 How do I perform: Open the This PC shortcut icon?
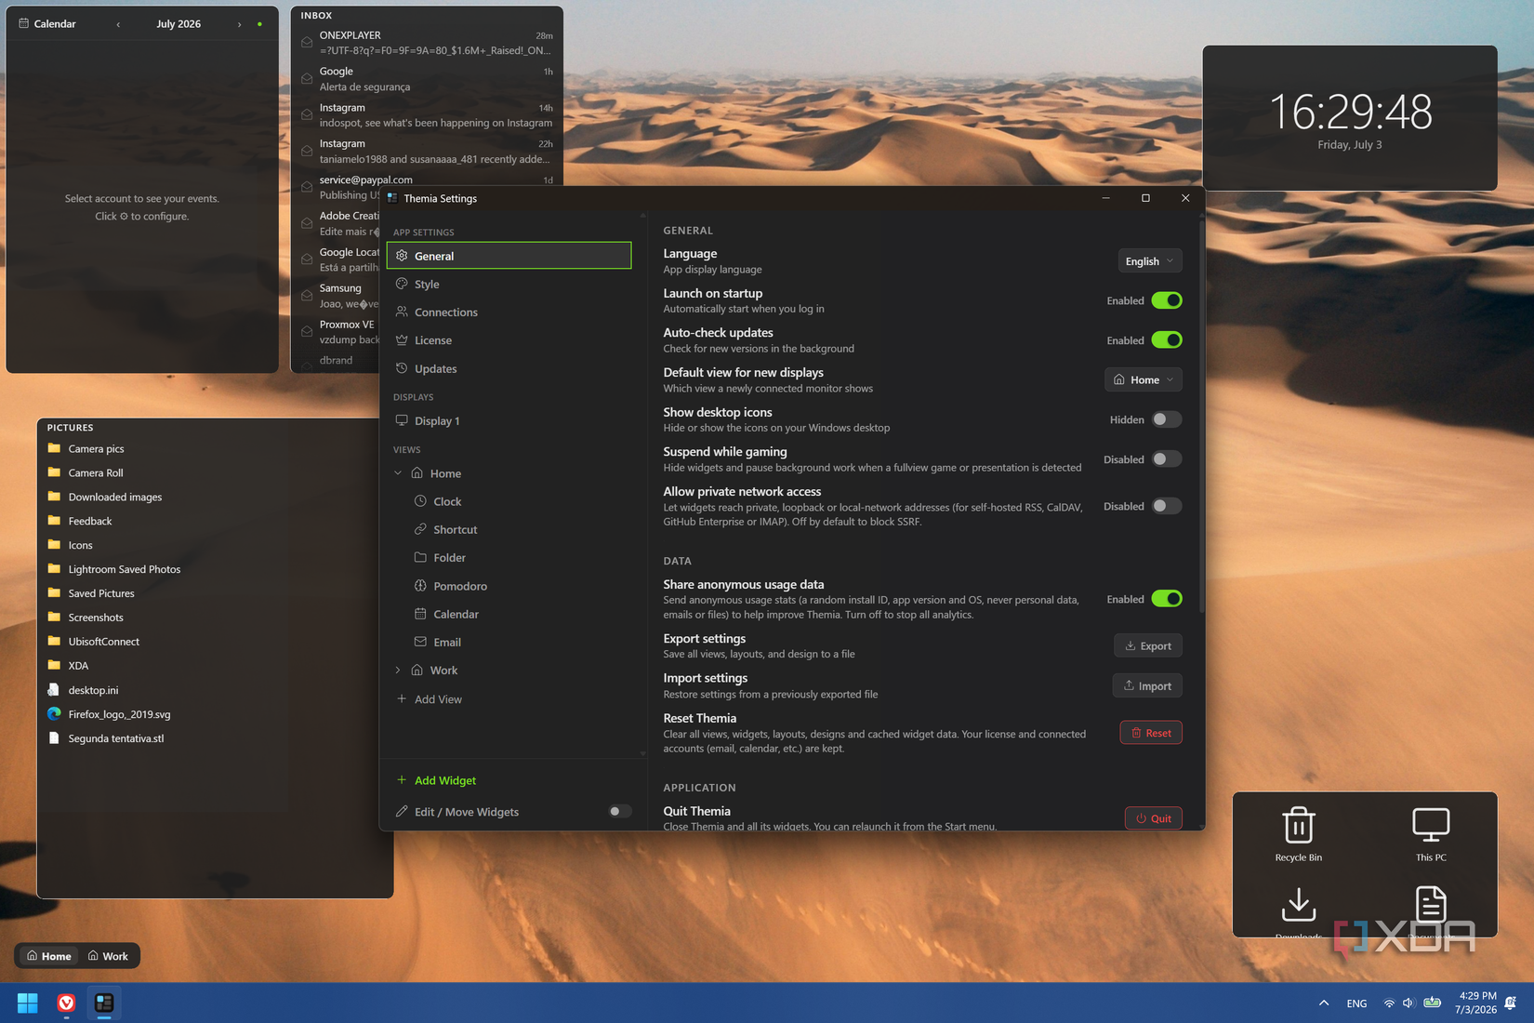click(1431, 833)
